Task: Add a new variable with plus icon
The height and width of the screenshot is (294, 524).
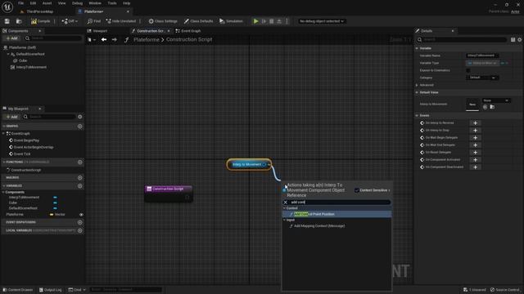Action: (x=80, y=185)
